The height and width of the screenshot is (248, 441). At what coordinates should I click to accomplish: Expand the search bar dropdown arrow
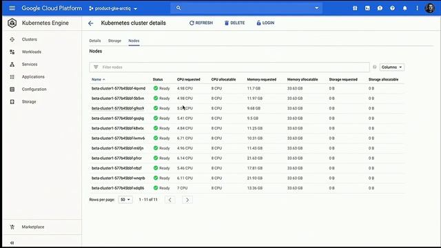[x=317, y=8]
